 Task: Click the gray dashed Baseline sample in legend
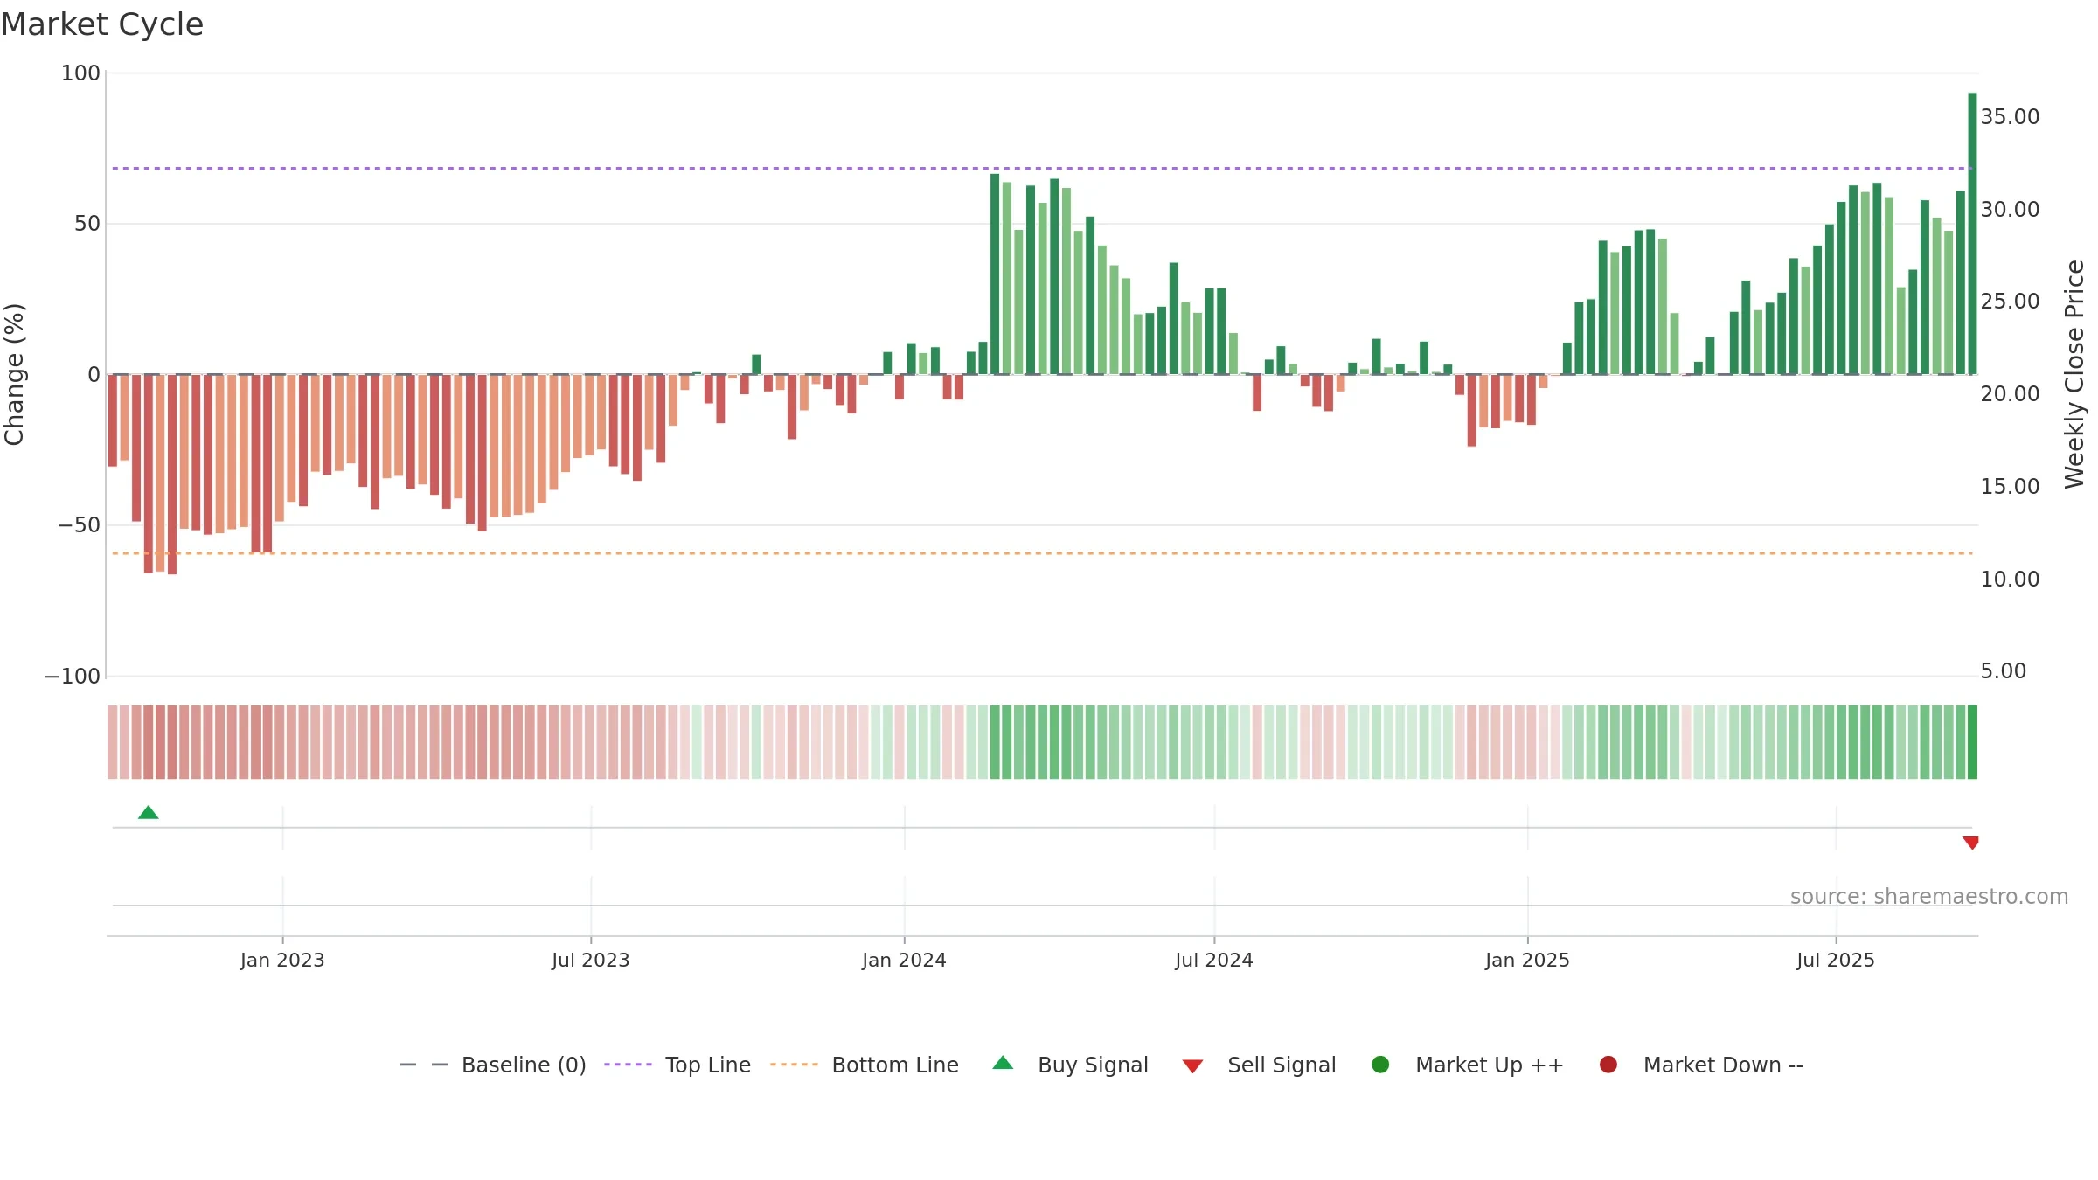pos(424,1065)
